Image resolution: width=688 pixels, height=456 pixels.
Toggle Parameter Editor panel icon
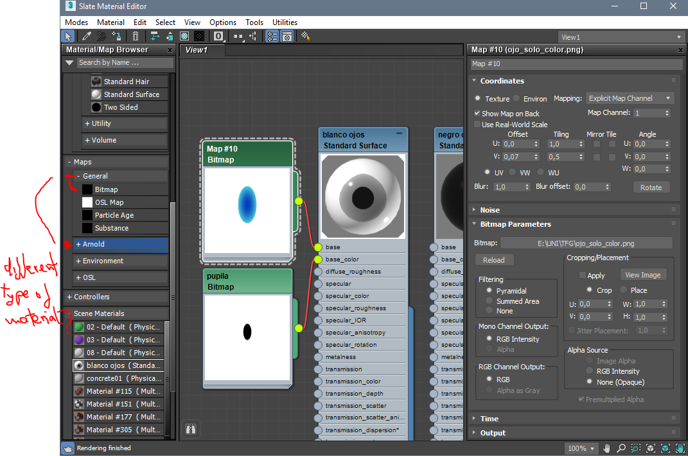[287, 37]
